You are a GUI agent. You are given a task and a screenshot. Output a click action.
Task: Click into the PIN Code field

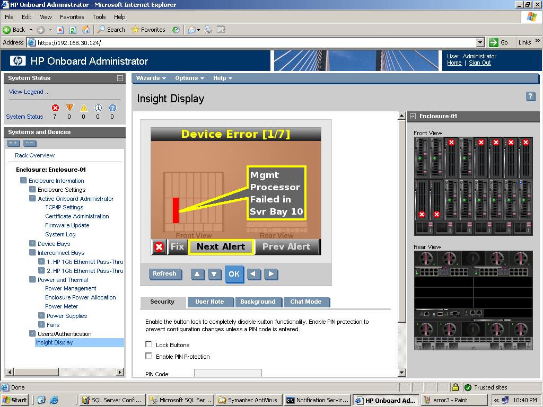tap(228, 373)
